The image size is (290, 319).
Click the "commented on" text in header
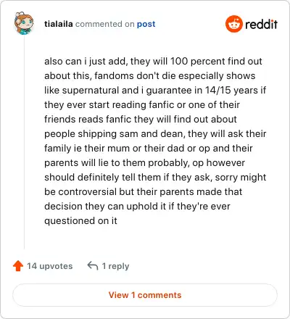pyautogui.click(x=104, y=24)
